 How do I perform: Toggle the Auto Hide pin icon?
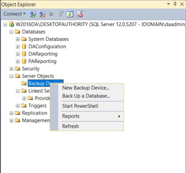coord(175,4)
